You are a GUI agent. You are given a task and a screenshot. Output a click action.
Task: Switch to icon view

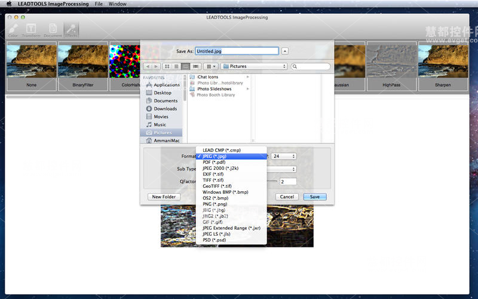(167, 66)
